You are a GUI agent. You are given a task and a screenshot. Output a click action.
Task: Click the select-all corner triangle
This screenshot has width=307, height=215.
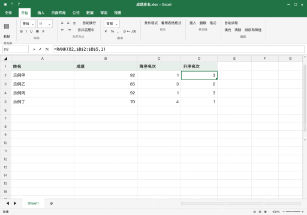[5, 59]
